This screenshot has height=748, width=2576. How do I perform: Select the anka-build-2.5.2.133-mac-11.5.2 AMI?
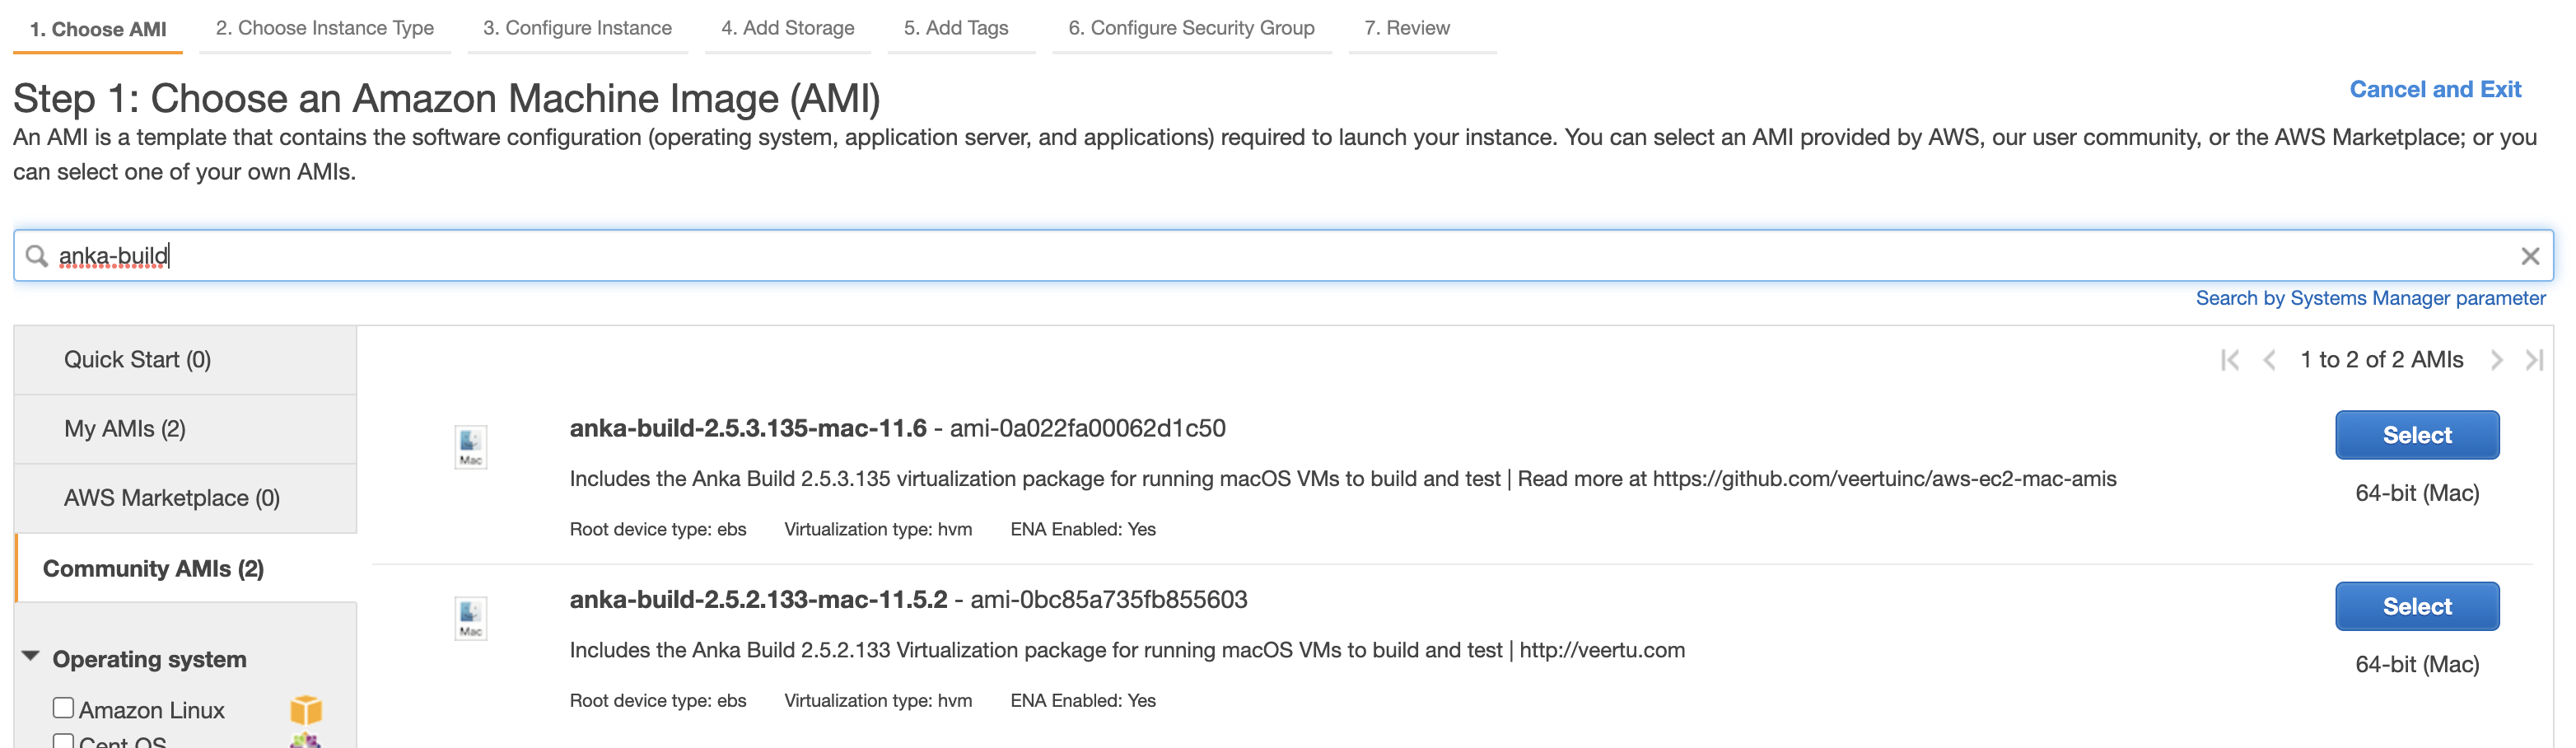[2415, 606]
